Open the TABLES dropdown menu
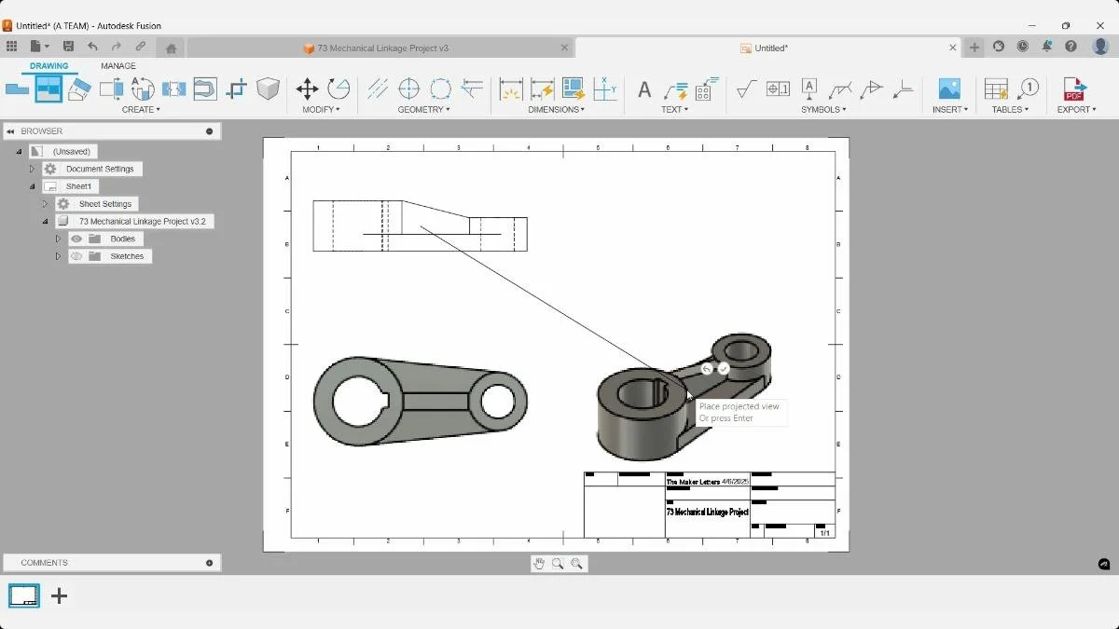 [1010, 110]
